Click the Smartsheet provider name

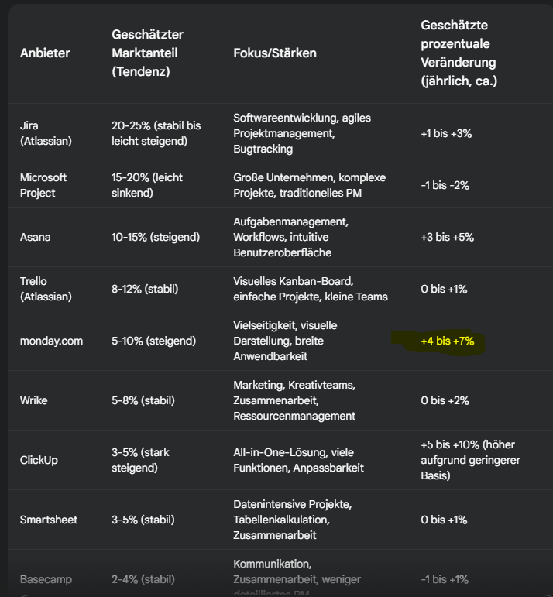click(49, 520)
